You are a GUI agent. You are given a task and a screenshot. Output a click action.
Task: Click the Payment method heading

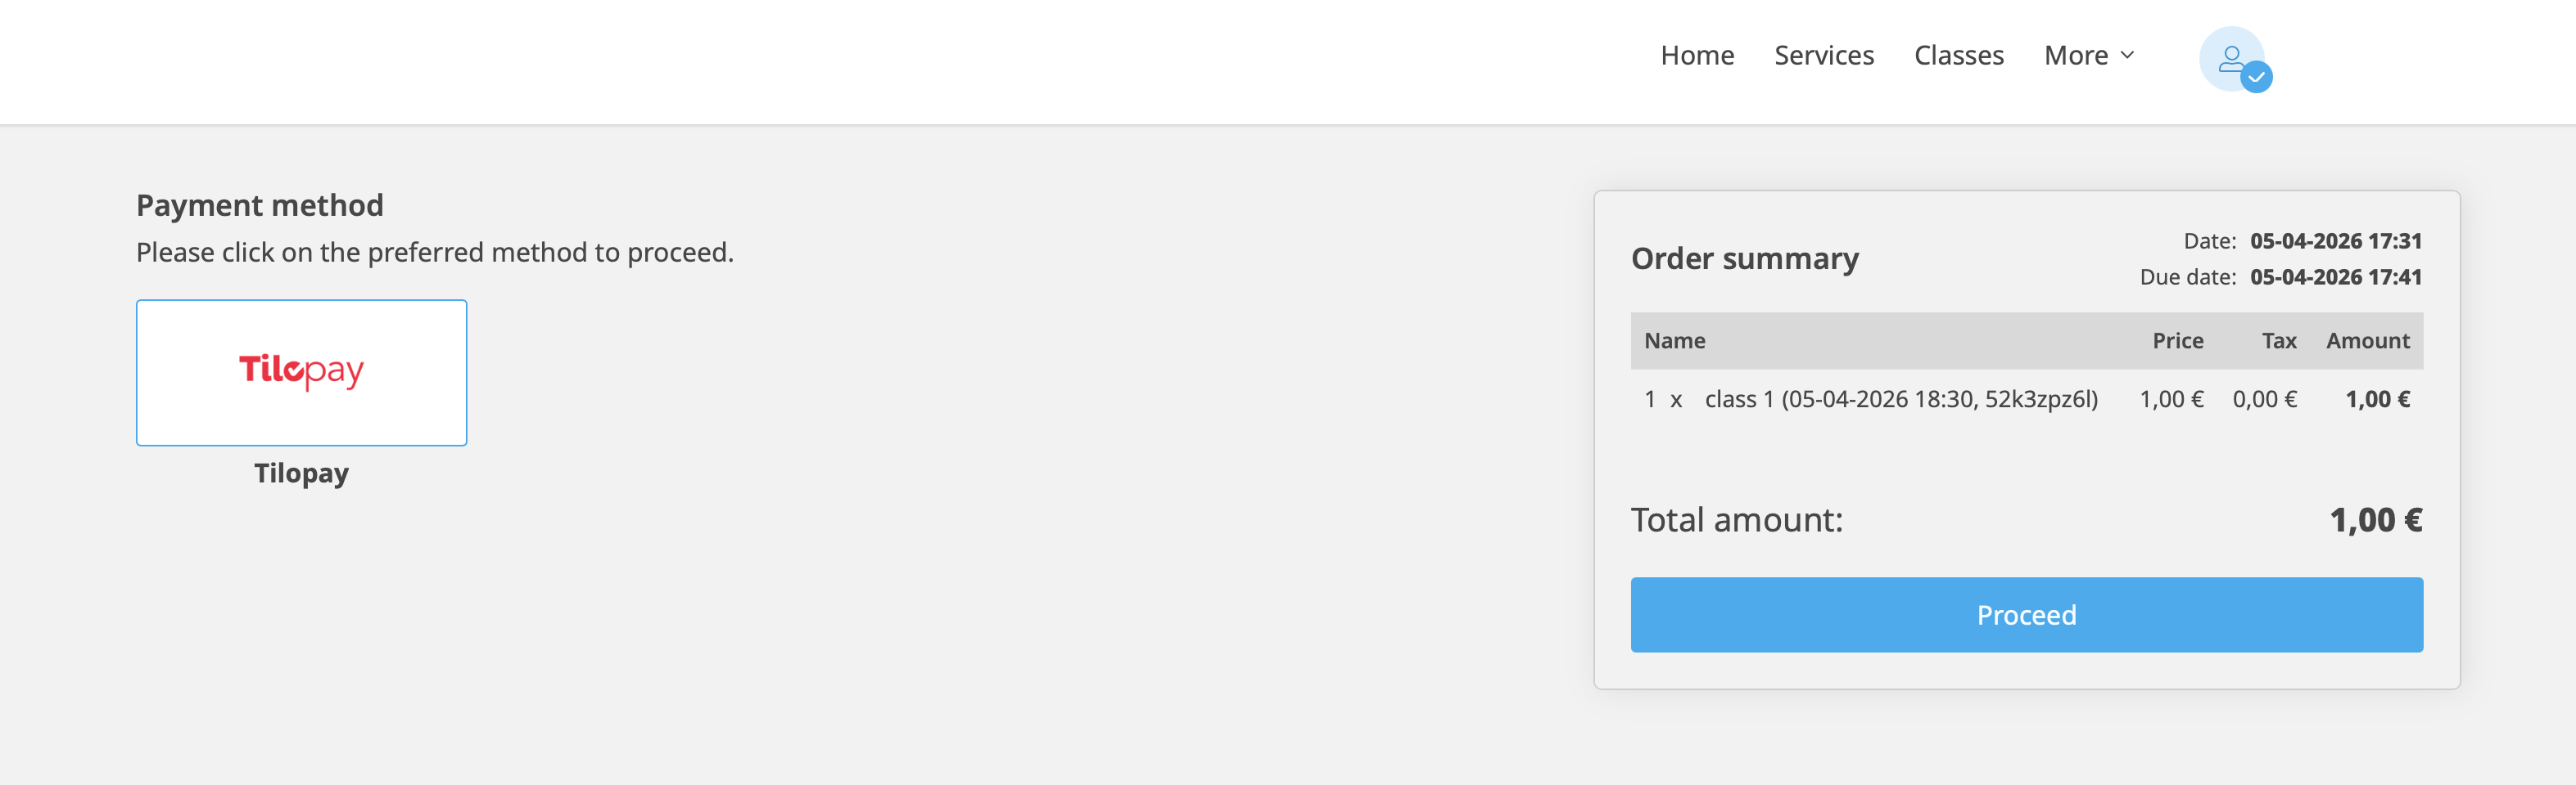[x=260, y=204]
